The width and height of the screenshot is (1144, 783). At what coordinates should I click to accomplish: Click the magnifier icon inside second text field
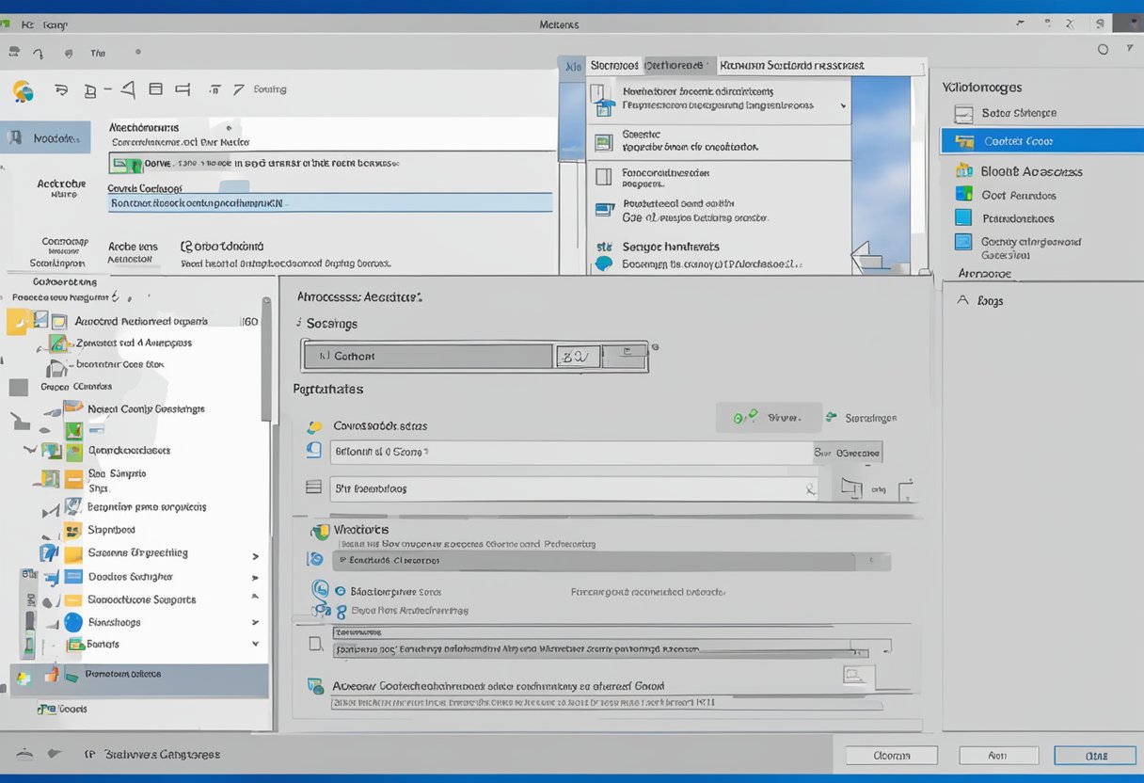(809, 489)
